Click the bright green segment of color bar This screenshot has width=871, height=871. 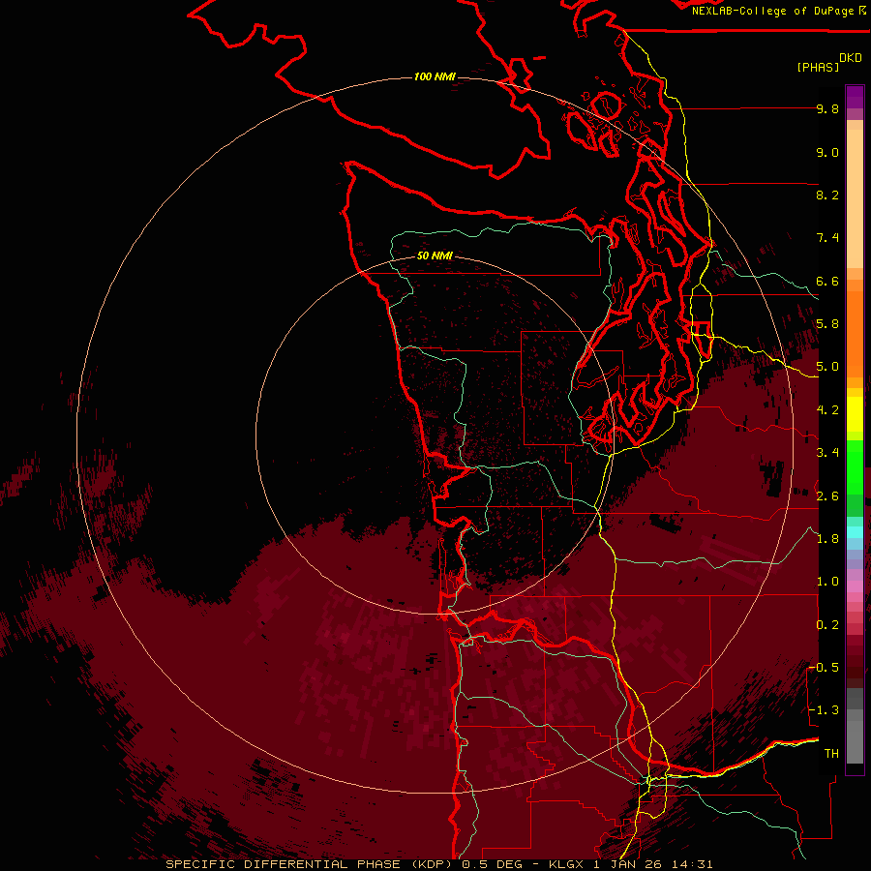click(855, 466)
